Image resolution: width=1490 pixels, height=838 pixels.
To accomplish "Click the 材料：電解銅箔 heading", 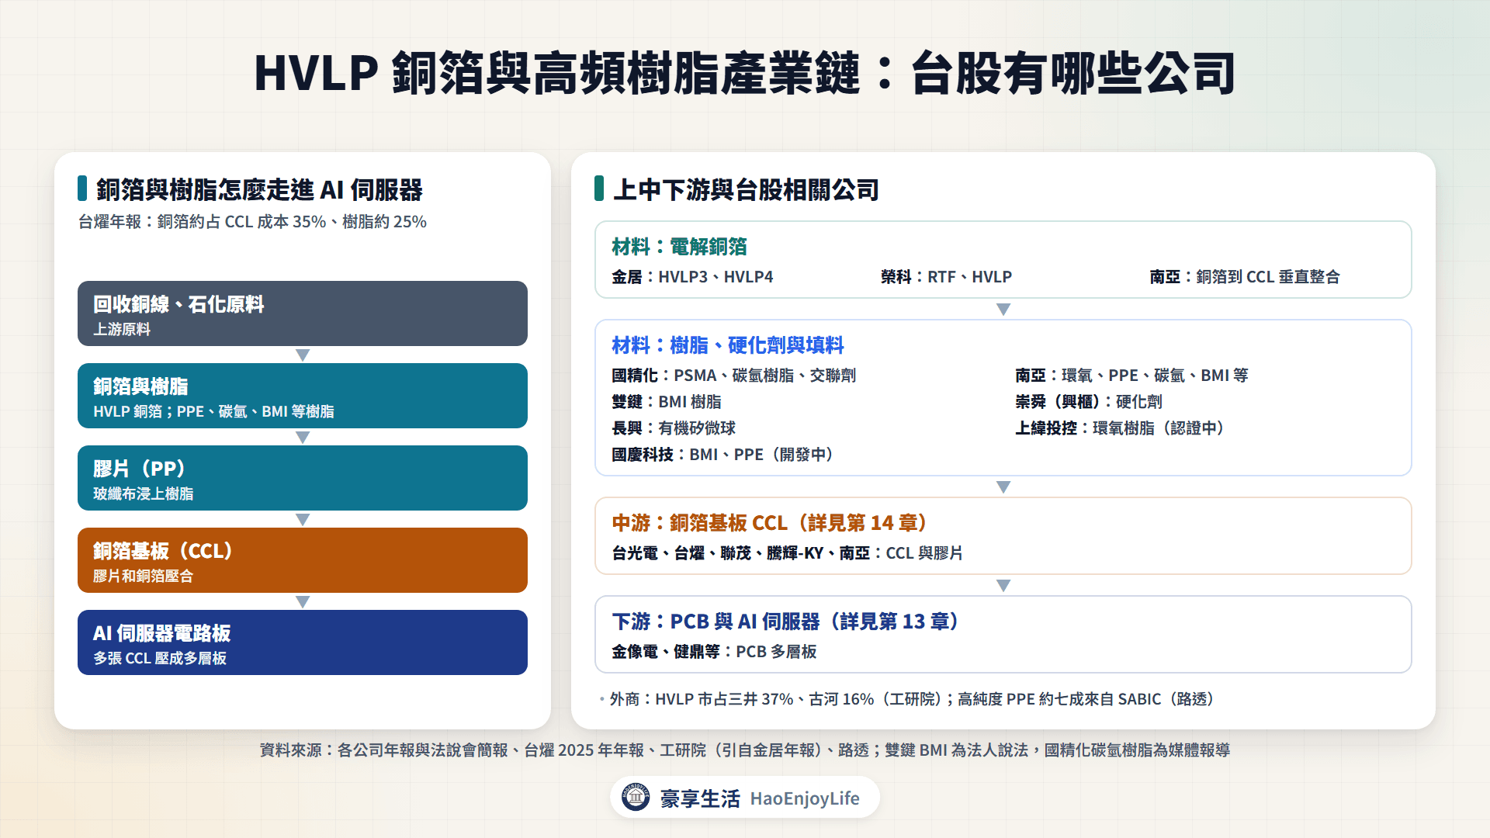I will coord(679,247).
